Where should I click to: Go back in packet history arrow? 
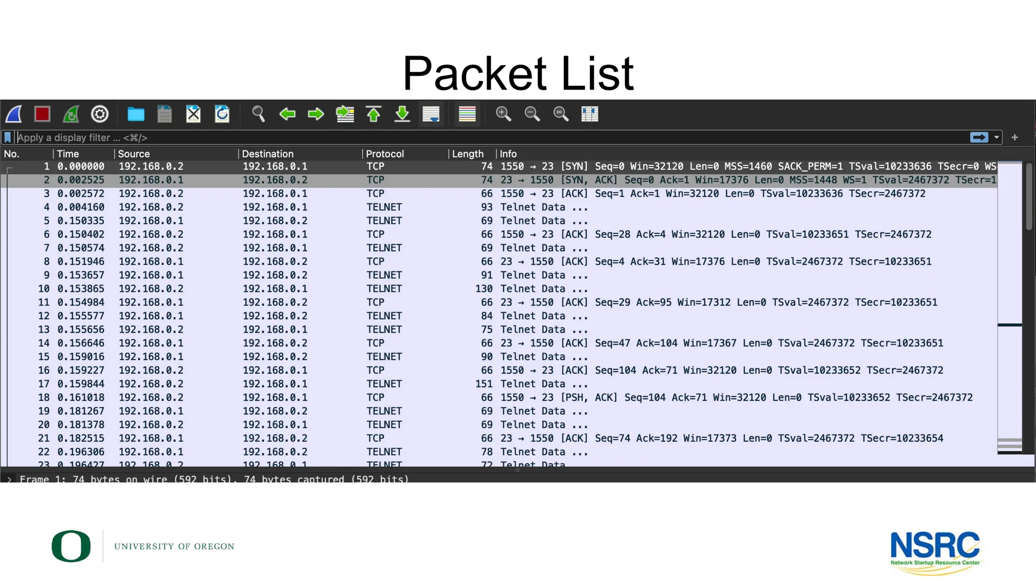coord(287,114)
